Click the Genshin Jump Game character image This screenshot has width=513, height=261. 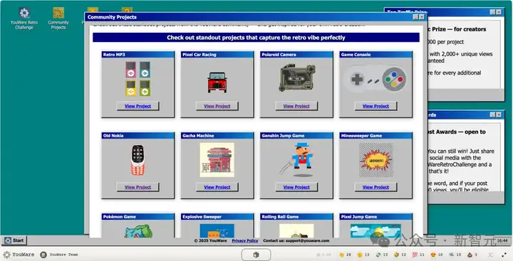pos(299,160)
